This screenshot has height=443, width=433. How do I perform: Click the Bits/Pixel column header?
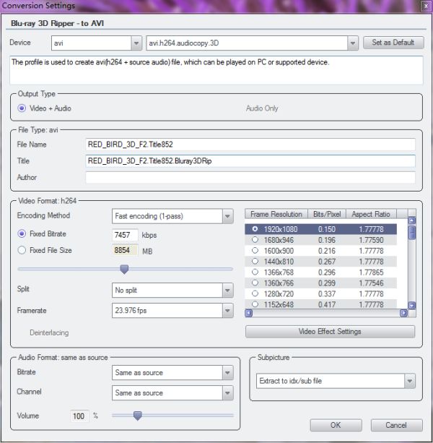[x=327, y=214]
